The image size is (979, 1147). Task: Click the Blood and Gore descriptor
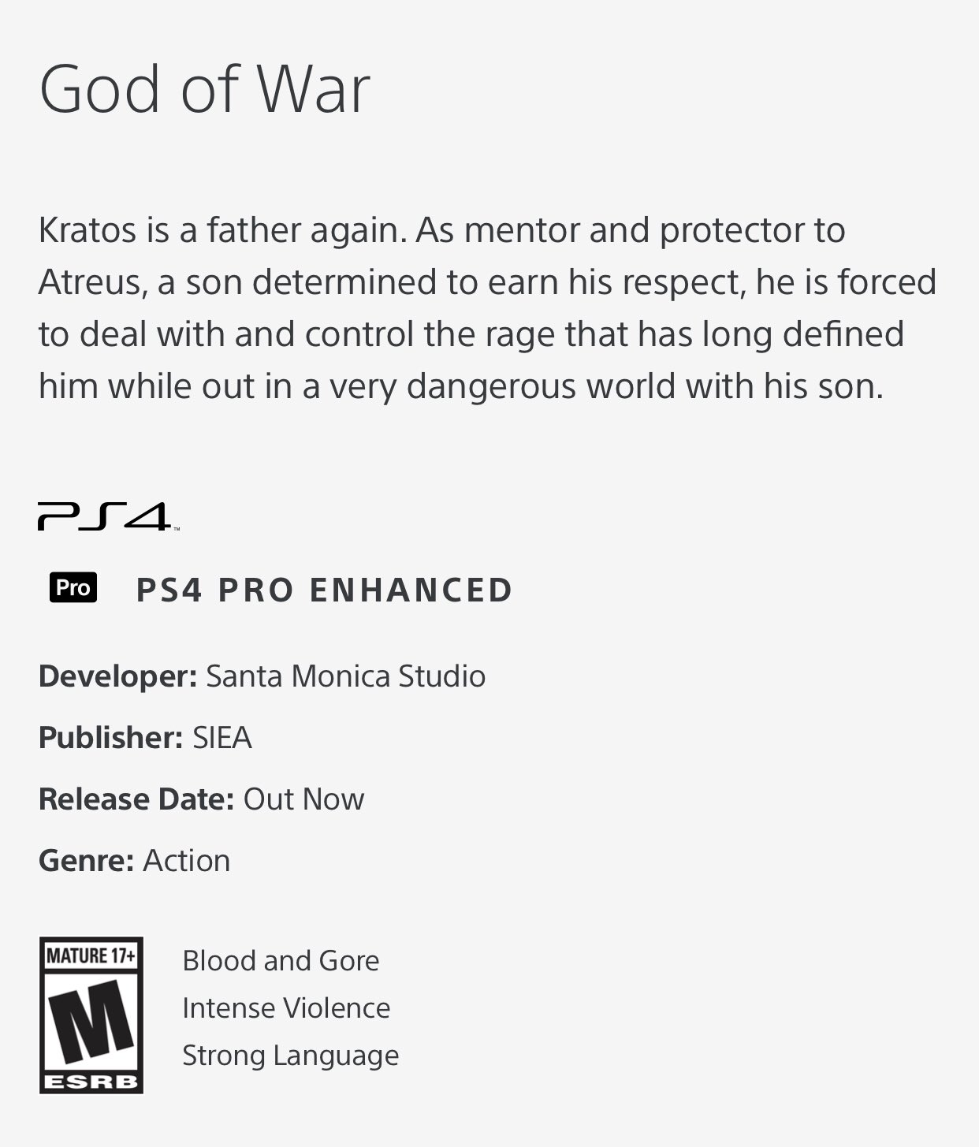[281, 961]
